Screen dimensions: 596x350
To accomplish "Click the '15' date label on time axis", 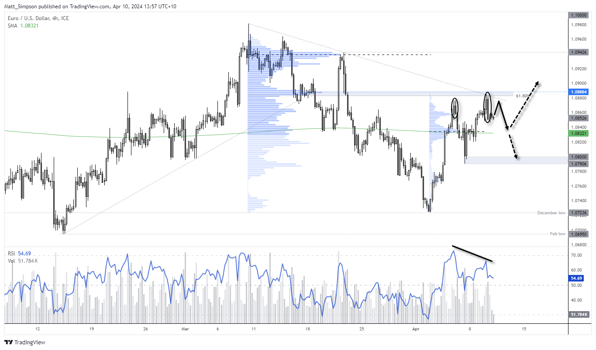I will [x=524, y=328].
